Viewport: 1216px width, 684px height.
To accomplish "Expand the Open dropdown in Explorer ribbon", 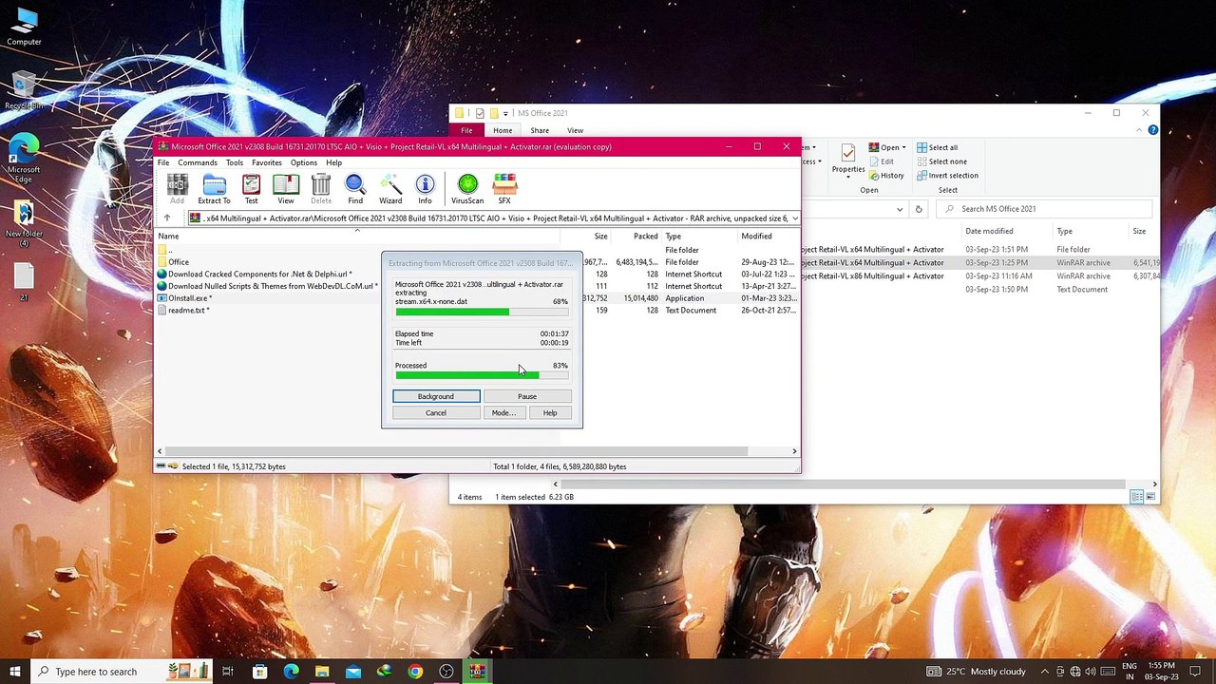I will [x=903, y=147].
